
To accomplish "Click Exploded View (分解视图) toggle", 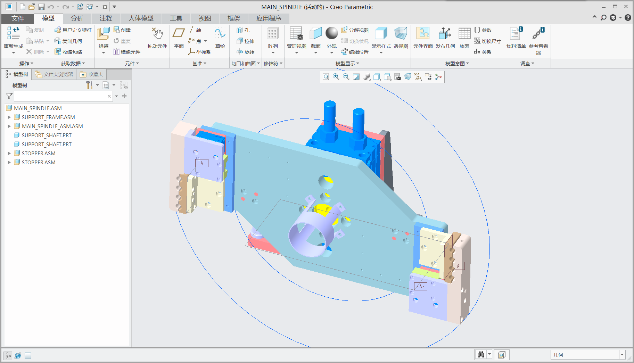I will tap(355, 30).
